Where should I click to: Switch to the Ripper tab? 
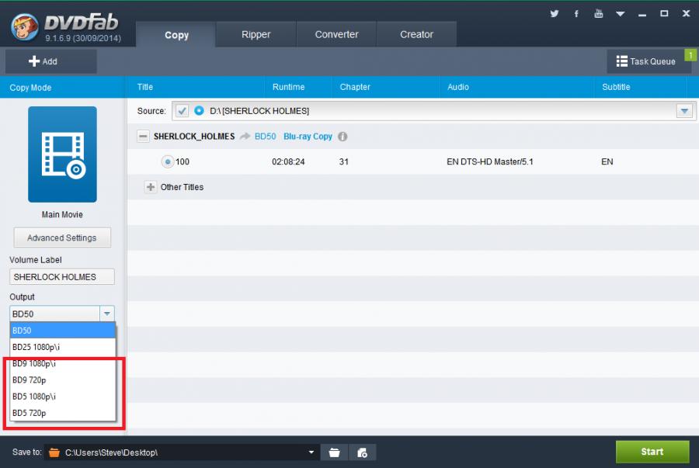click(256, 34)
